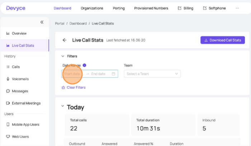Open the Dashboard tab in top navigation
Viewport: 251px width, 146px height.
coord(62,8)
